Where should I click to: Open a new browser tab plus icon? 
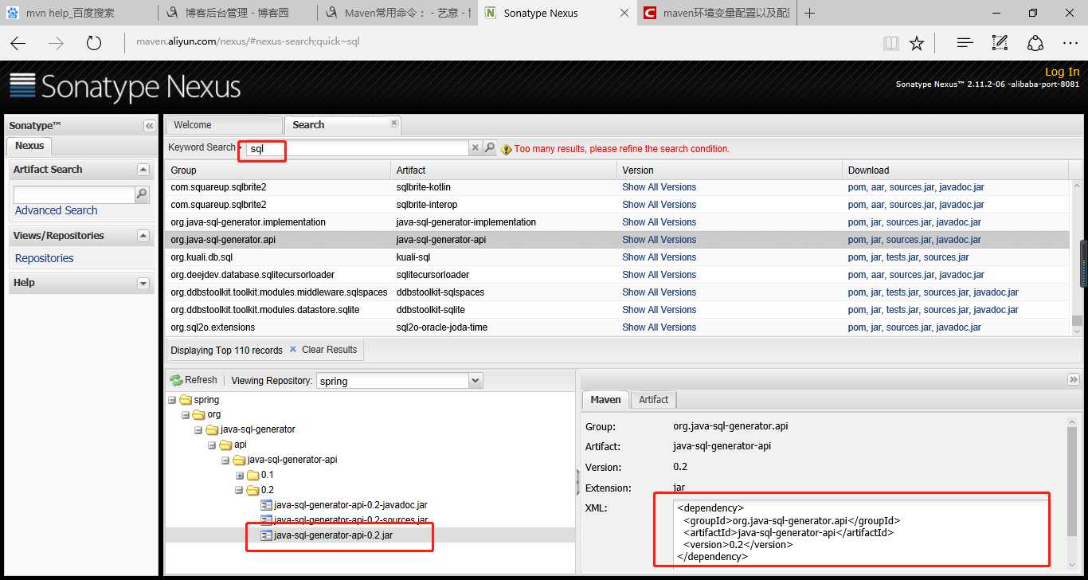coord(810,13)
